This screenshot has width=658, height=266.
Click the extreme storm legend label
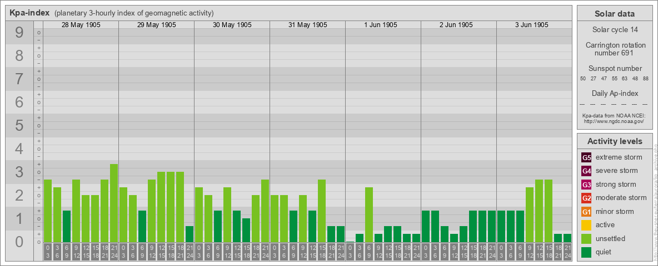coord(619,158)
